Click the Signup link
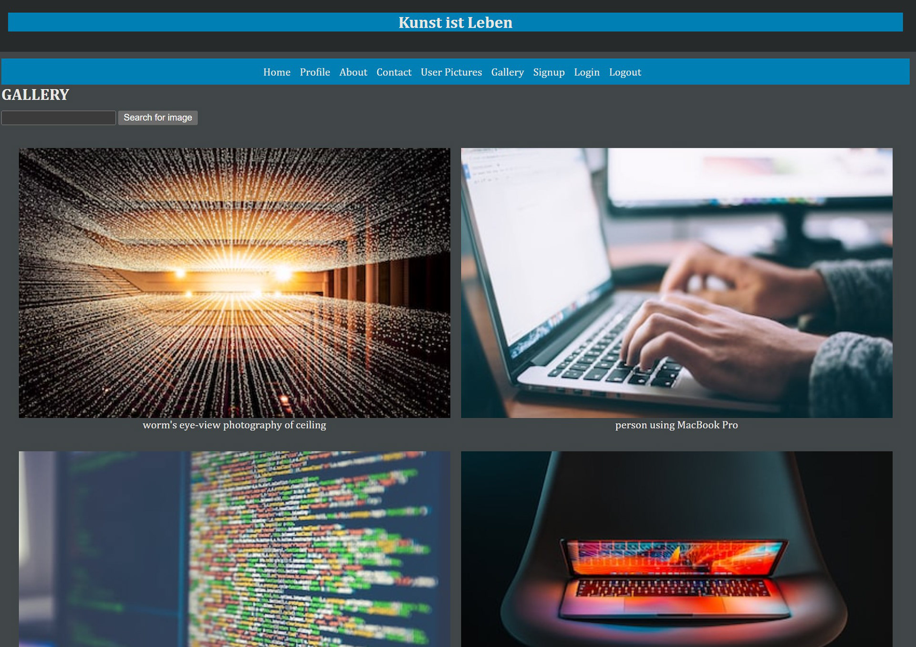The width and height of the screenshot is (916, 647). click(549, 72)
